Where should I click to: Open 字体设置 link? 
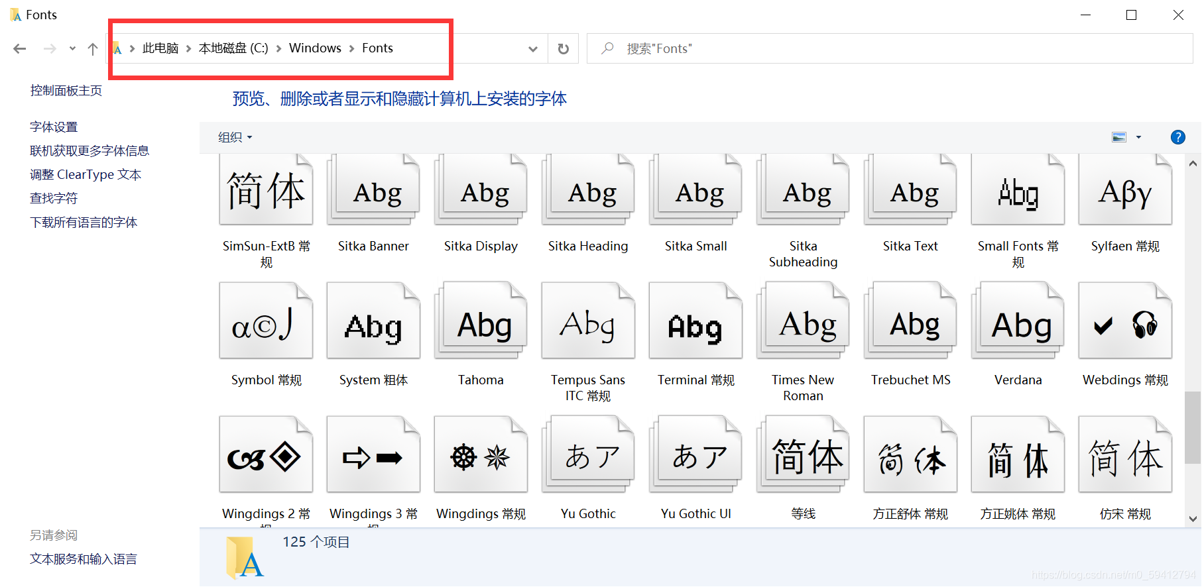click(x=54, y=127)
